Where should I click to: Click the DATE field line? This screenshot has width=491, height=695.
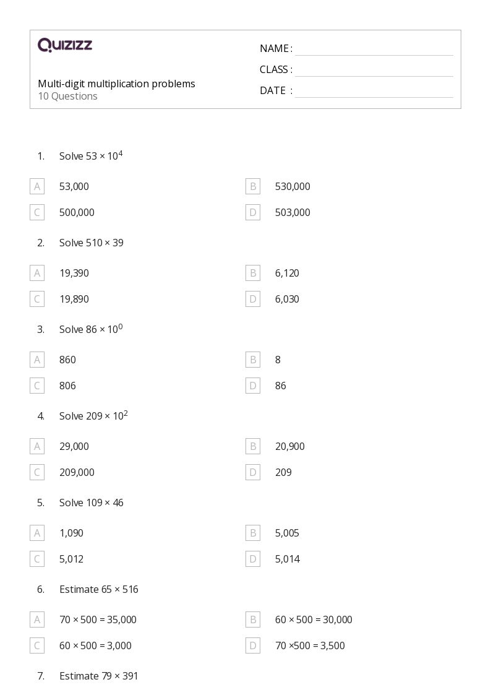click(x=374, y=92)
